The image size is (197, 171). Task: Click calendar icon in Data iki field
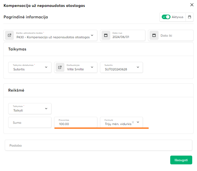pos(154,35)
